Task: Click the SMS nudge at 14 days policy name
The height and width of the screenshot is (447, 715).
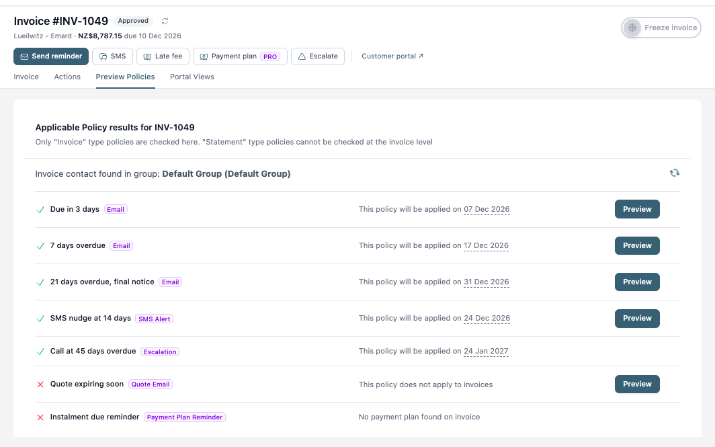Action: [x=90, y=319]
